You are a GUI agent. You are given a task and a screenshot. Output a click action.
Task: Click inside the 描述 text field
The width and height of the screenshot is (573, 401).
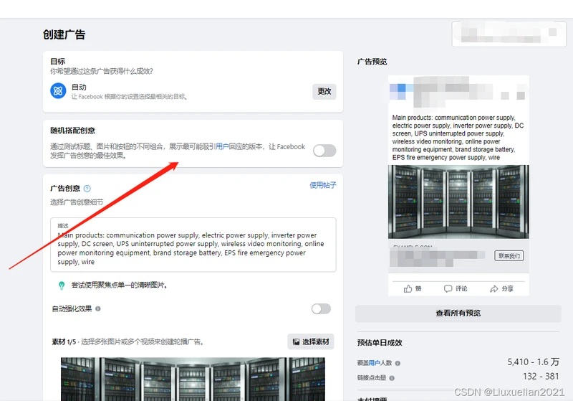click(x=193, y=245)
